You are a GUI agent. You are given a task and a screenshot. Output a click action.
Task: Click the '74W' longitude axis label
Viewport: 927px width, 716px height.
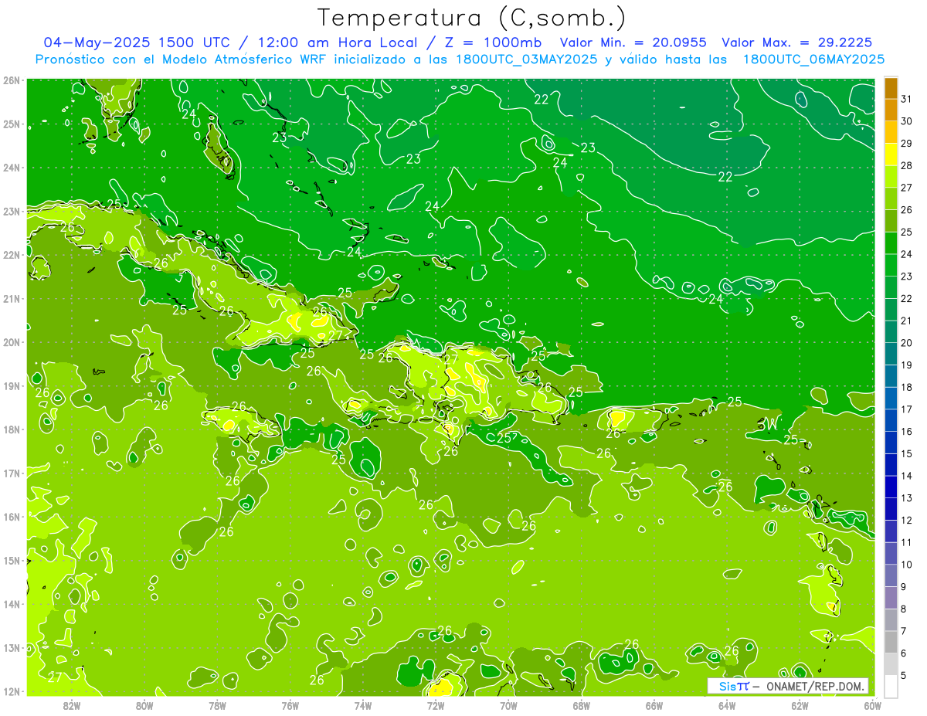pyautogui.click(x=362, y=704)
